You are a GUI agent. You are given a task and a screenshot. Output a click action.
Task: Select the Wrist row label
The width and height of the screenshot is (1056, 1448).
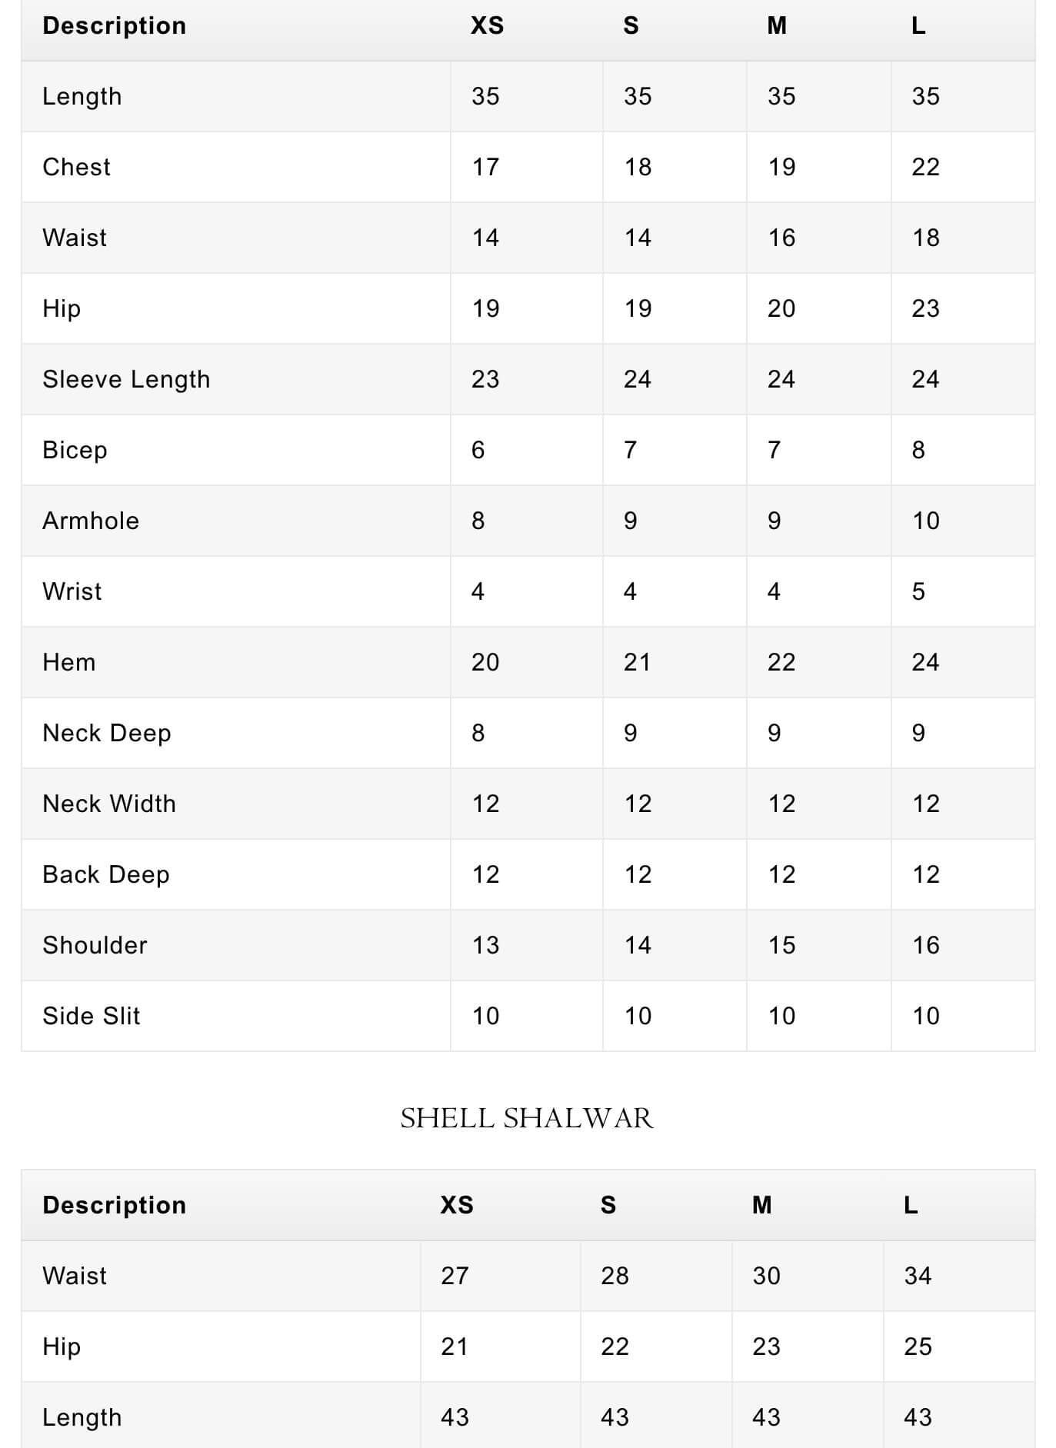tap(72, 591)
